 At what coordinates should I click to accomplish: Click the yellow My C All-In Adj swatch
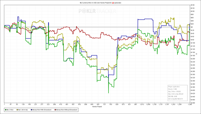click(x=17, y=110)
